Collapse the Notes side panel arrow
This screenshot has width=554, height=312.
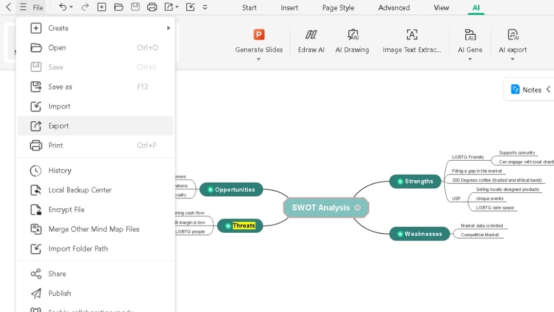pyautogui.click(x=548, y=90)
